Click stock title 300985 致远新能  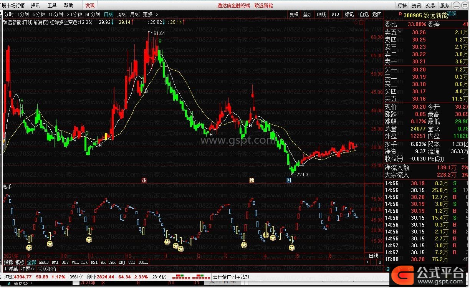(x=426, y=15)
